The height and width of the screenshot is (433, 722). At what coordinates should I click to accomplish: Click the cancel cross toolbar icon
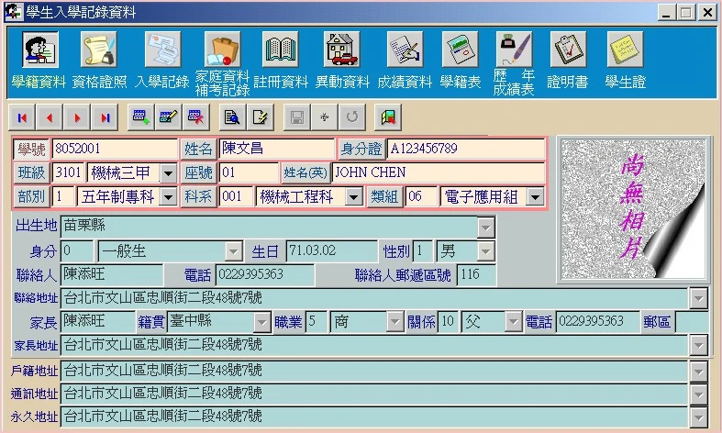324,117
